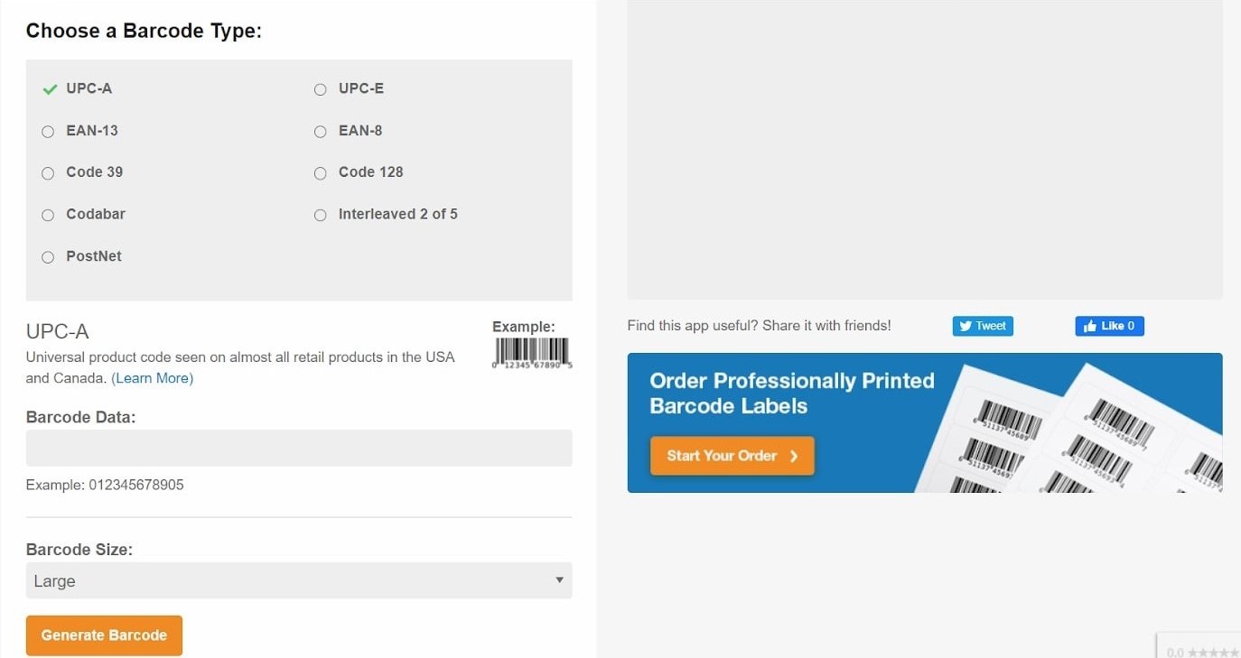The image size is (1241, 658).
Task: Pick the EAN-8 radio option
Action: (x=320, y=132)
